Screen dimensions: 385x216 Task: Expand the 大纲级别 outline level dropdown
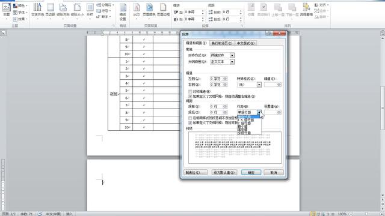[x=232, y=62]
